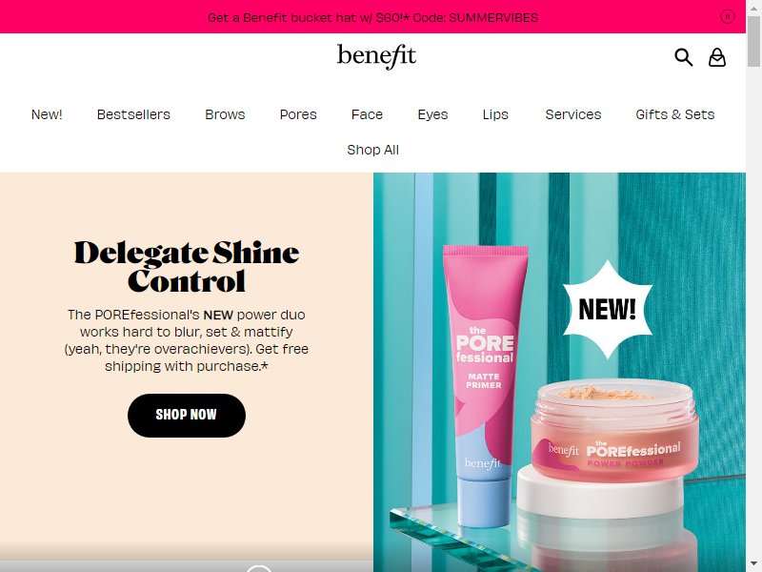Open the Bestsellers menu
Viewport: 762px width, 572px height.
pyautogui.click(x=133, y=114)
